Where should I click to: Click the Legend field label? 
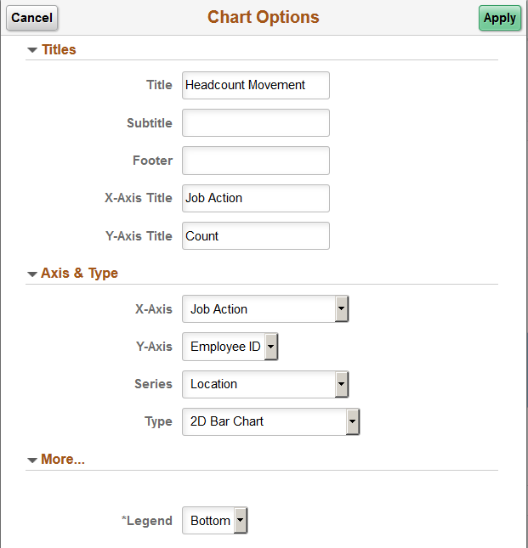coord(149,521)
